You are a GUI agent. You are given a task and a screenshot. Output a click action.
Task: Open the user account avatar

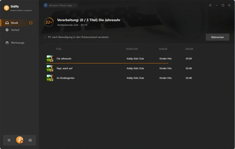(19, 140)
